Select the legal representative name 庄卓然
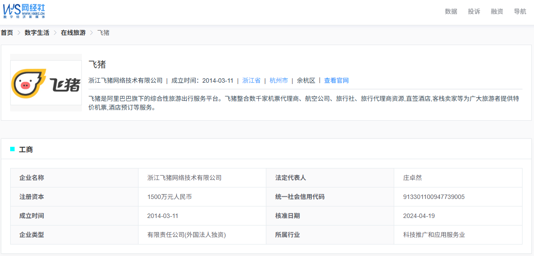 tap(412, 178)
